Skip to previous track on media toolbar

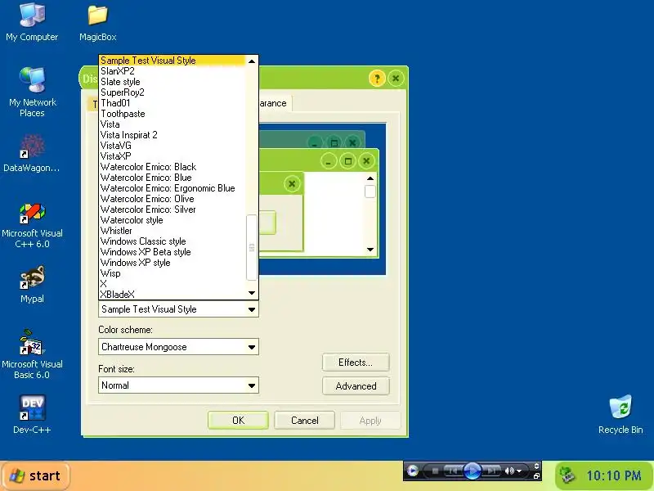tap(454, 471)
